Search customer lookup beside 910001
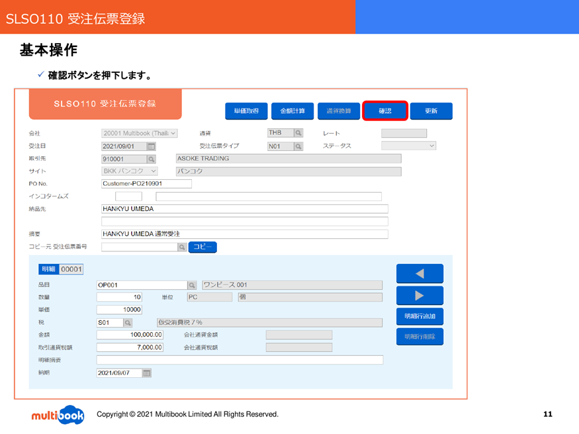This screenshot has width=579, height=434. (x=152, y=159)
